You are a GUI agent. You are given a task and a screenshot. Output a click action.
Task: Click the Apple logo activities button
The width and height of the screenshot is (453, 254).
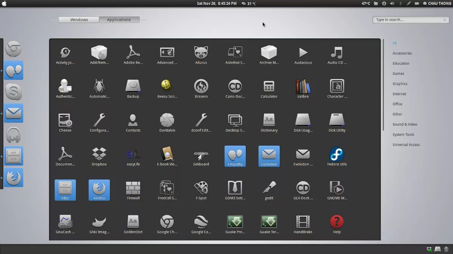pos(4,3)
